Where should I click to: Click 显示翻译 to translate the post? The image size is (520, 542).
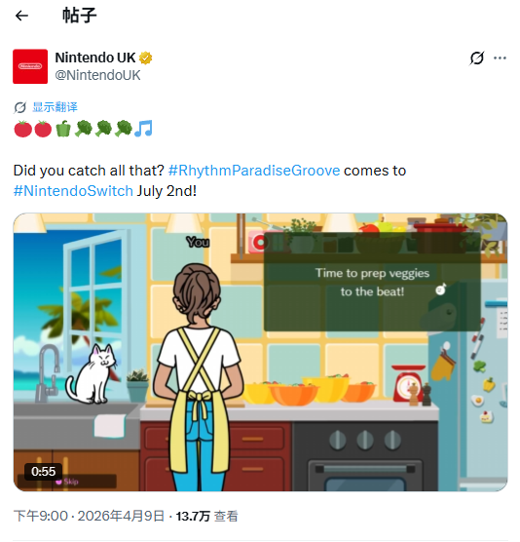tap(55, 107)
